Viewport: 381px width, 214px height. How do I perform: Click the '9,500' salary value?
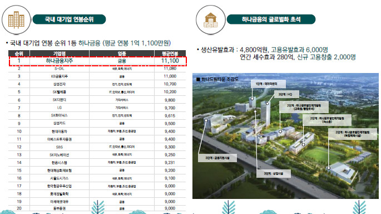click(170, 123)
